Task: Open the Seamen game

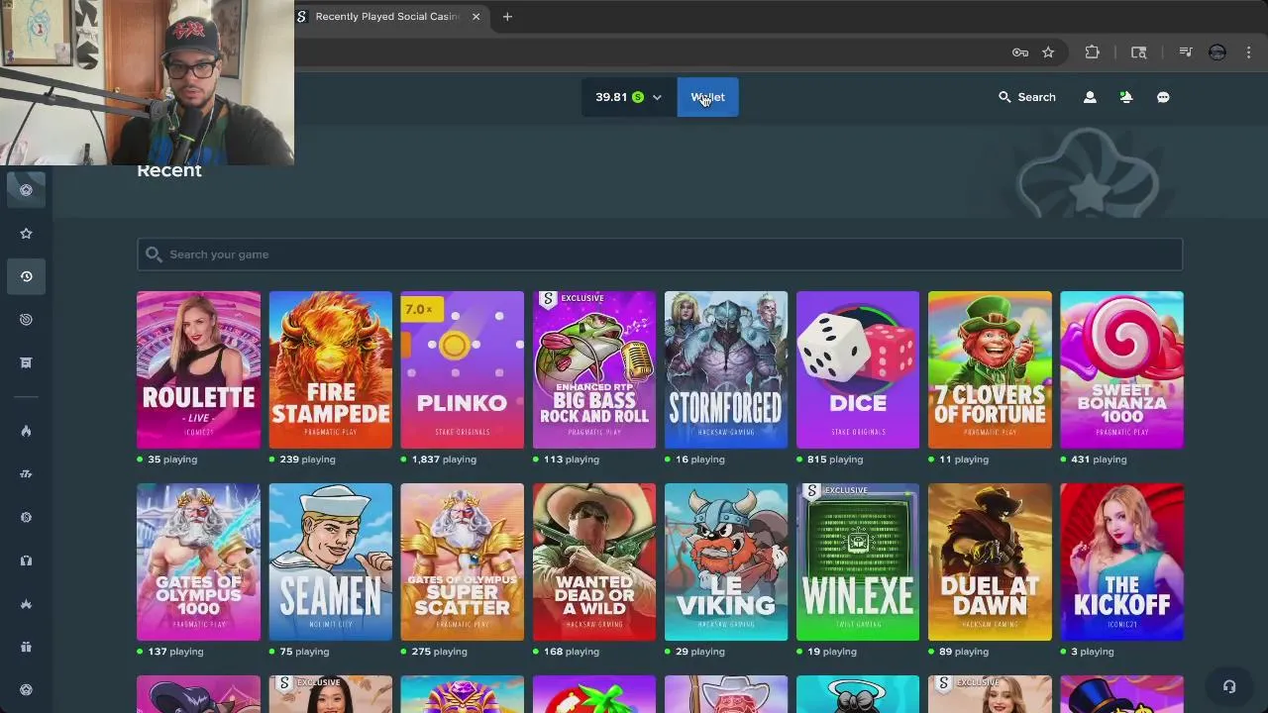Action: (331, 561)
